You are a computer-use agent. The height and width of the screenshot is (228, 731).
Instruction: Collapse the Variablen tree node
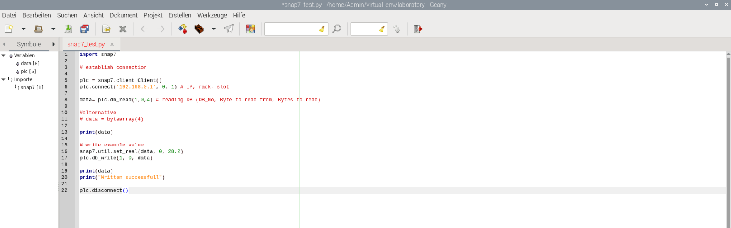tap(3, 55)
